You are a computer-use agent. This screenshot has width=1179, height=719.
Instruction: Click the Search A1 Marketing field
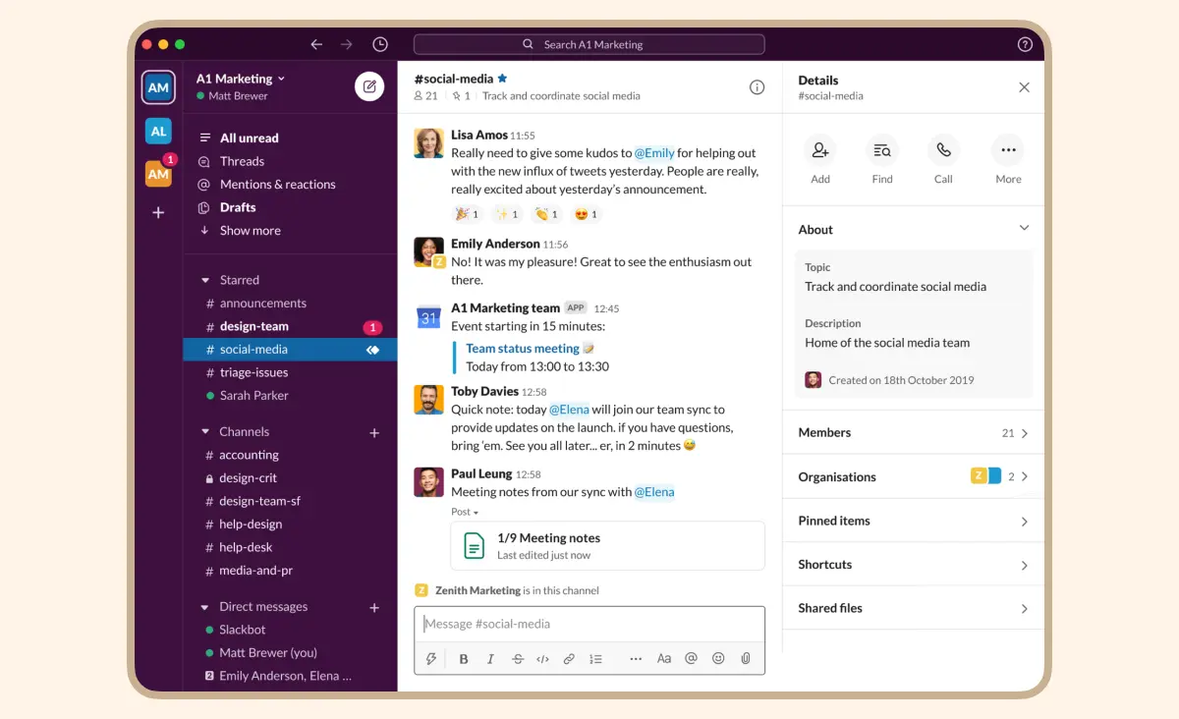point(589,44)
